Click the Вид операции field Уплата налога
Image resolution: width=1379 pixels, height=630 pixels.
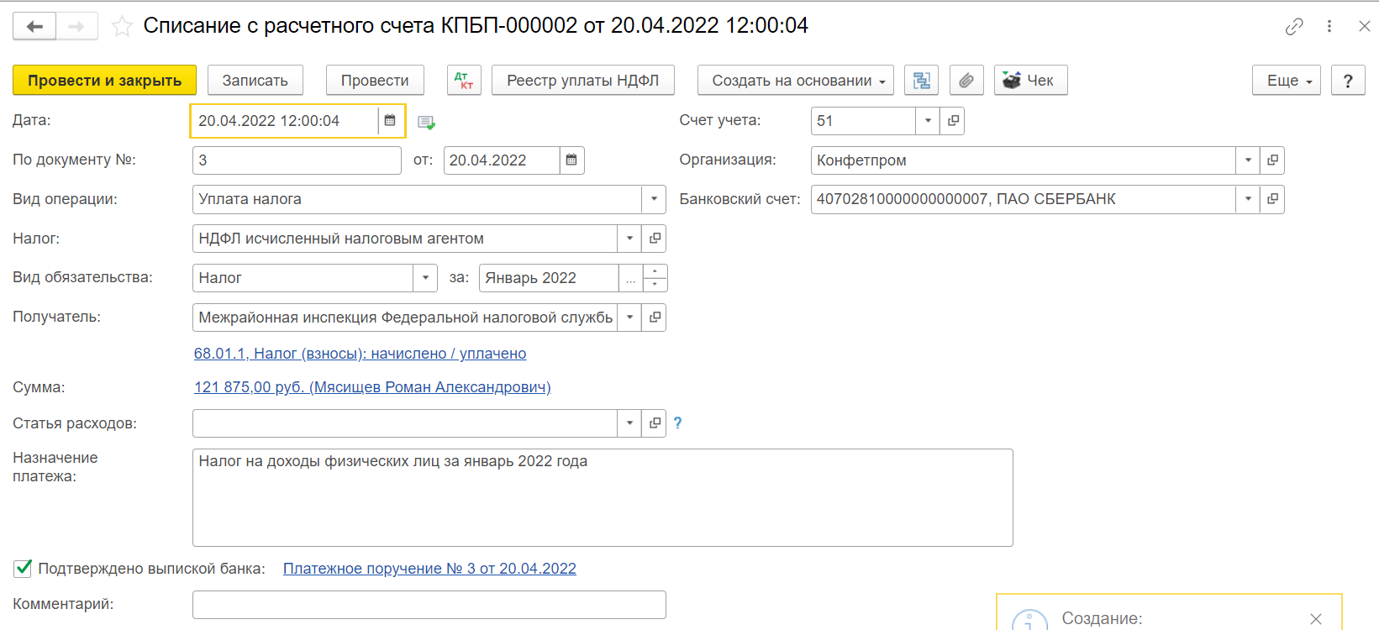click(417, 199)
